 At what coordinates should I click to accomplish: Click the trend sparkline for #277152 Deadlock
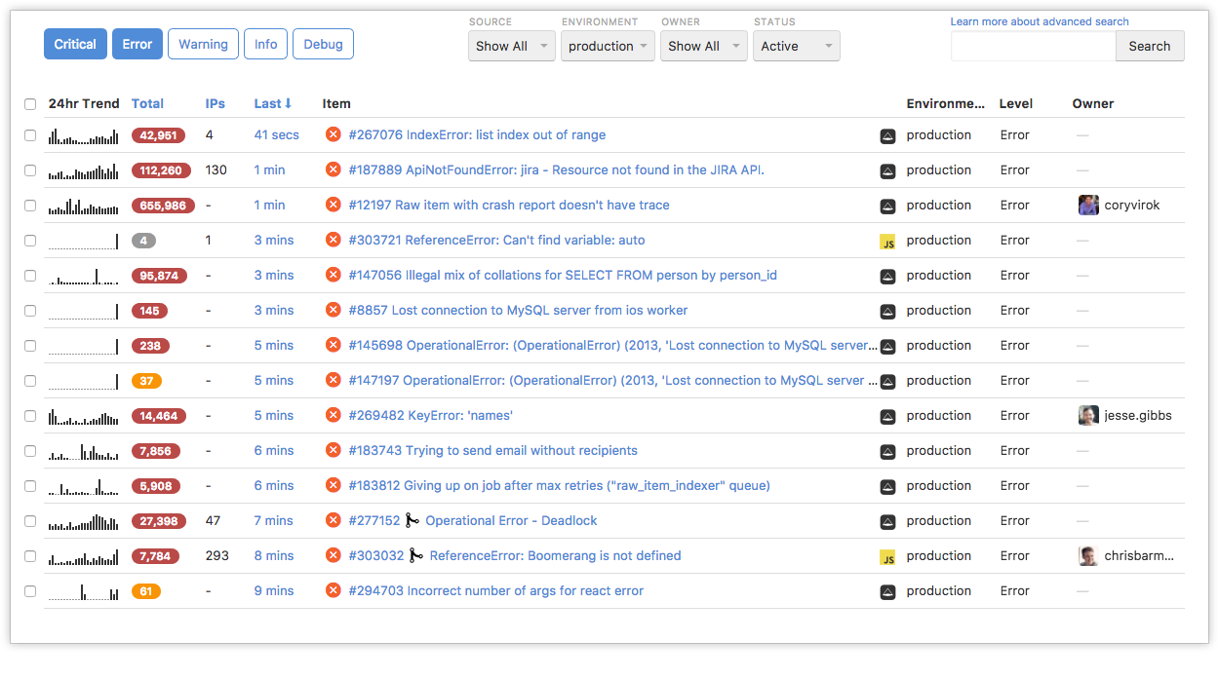(x=84, y=522)
